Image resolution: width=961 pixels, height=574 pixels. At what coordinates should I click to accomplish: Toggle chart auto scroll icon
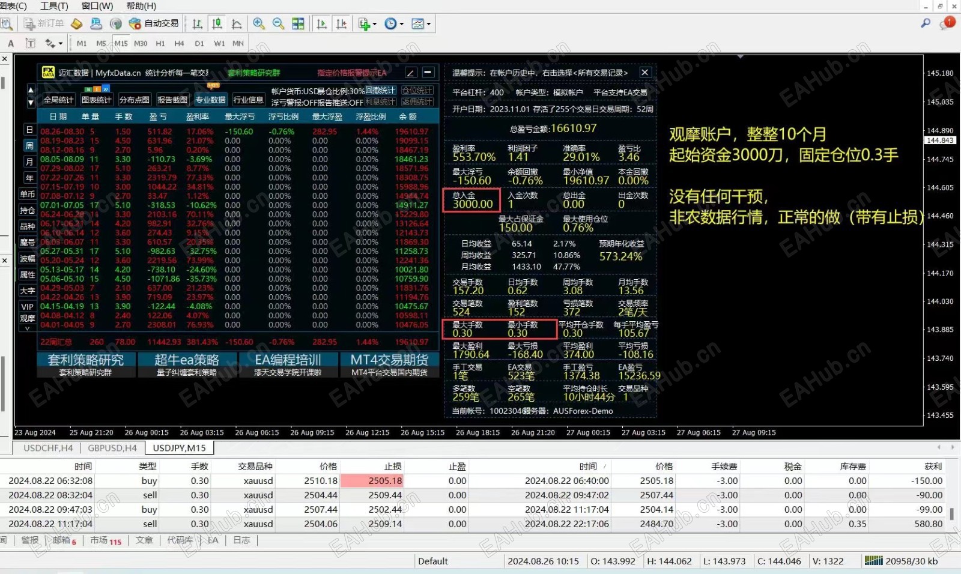[x=322, y=23]
